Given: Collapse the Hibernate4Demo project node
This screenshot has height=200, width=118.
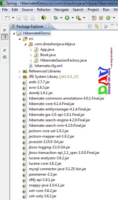Looking at the screenshot, I should point(14,34).
